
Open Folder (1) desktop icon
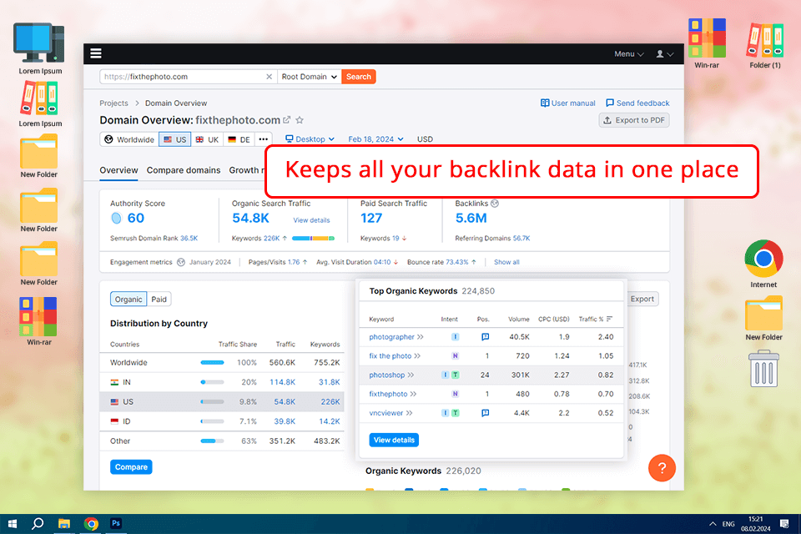765,45
